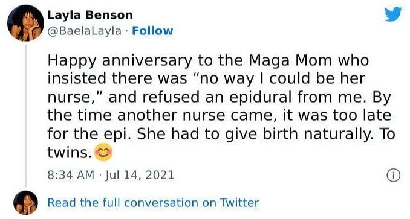Open the @BaelaLayla handle link
Viewport: 410px width, 219px height.
click(x=85, y=31)
